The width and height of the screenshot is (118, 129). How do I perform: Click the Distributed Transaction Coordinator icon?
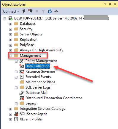point(22,98)
